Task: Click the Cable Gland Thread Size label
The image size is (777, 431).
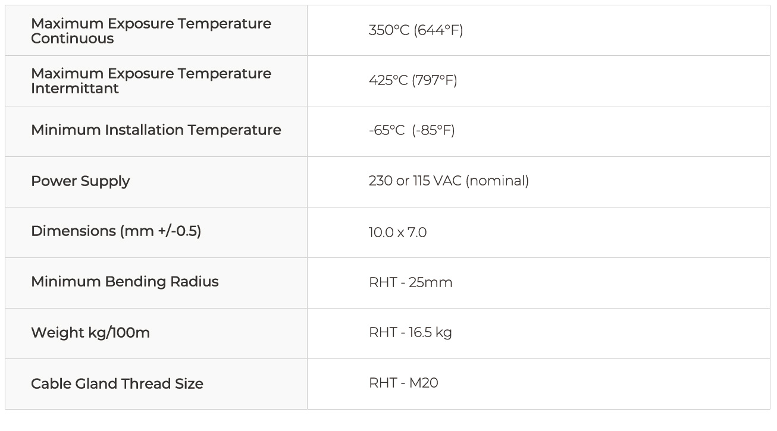Action: 117,384
